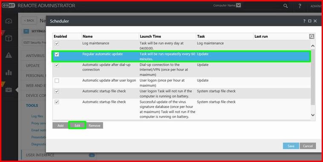The height and width of the screenshot is (162, 323).
Task: Select the Regular automatic update row
Action: pyautogui.click(x=181, y=56)
